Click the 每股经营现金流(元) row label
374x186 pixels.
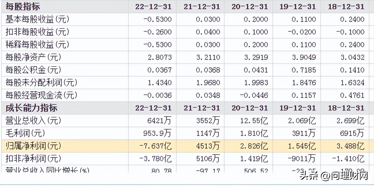tap(41, 95)
